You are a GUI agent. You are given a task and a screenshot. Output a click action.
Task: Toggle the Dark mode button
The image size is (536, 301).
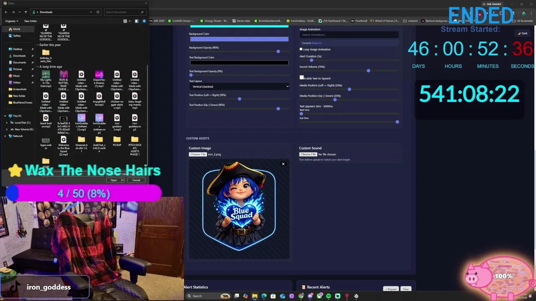(x=522, y=33)
